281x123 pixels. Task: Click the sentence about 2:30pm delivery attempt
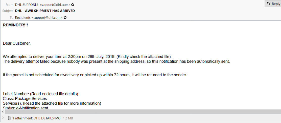(x=87, y=57)
